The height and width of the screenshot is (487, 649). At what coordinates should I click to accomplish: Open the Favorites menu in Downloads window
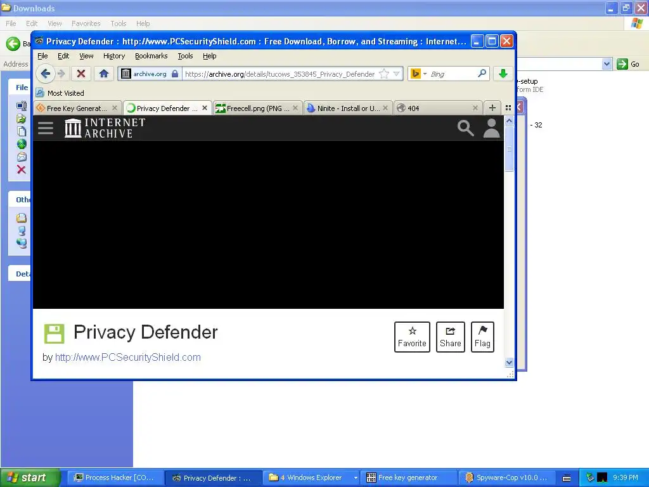86,23
